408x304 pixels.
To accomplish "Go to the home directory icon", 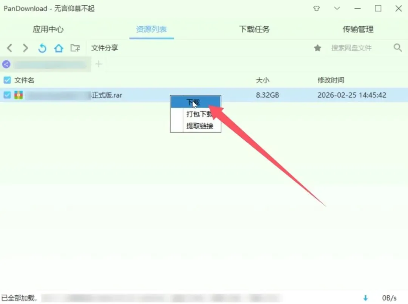I will 59,48.
